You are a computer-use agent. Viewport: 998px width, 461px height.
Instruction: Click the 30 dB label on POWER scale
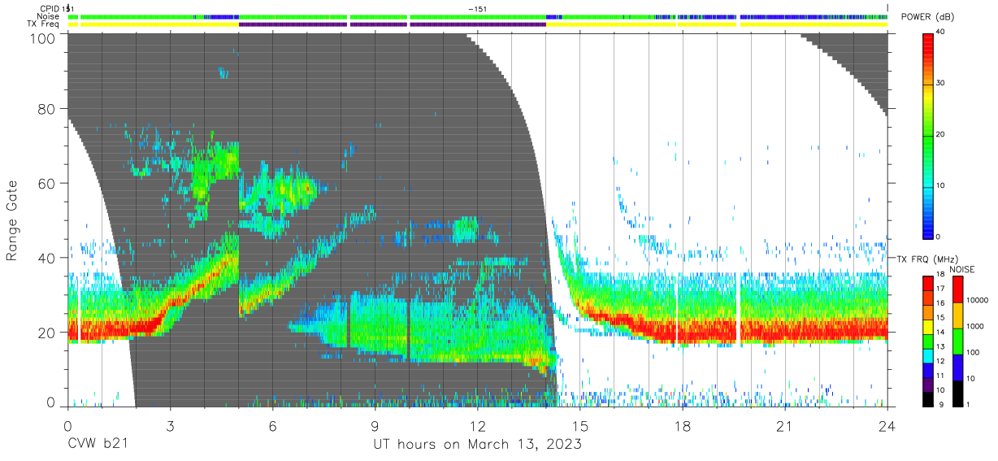point(941,83)
